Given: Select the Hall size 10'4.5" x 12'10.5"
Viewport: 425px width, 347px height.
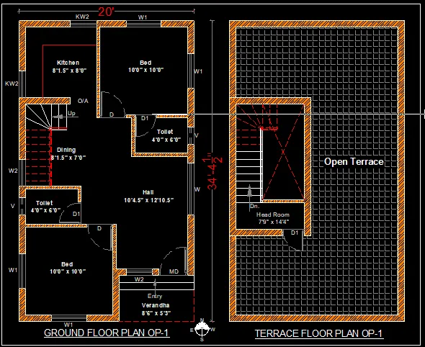Looking at the screenshot, I should (x=148, y=200).
